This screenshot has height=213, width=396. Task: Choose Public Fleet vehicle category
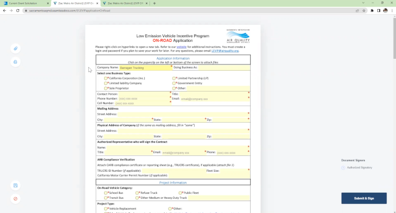[180, 193]
